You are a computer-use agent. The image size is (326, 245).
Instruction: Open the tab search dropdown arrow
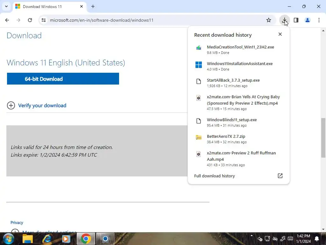pos(6,6)
